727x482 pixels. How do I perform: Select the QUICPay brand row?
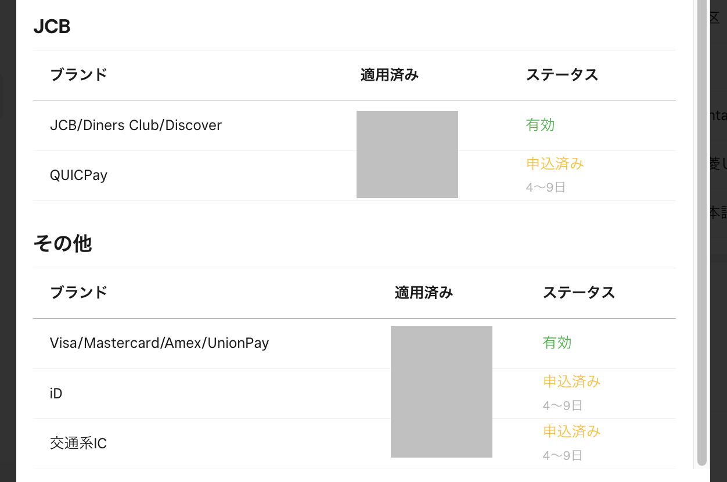pos(79,175)
